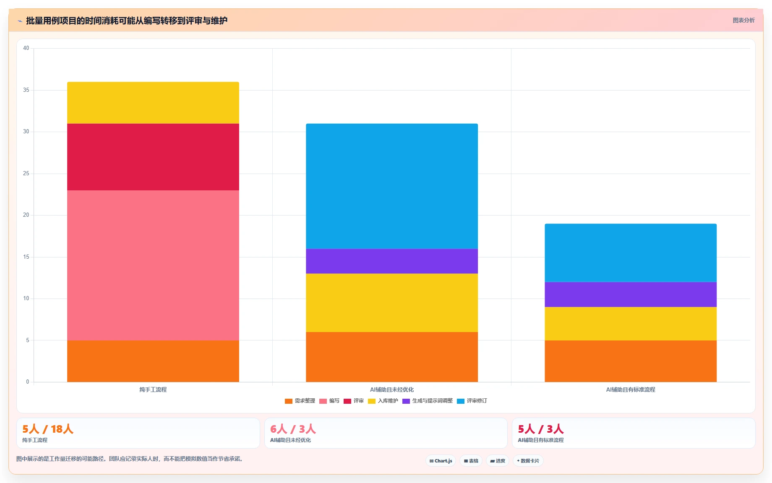Toggle the 评审 red legend swatch
This screenshot has width=772, height=483.
pos(347,401)
